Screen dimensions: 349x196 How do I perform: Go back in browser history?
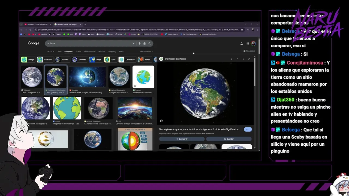click(21, 30)
